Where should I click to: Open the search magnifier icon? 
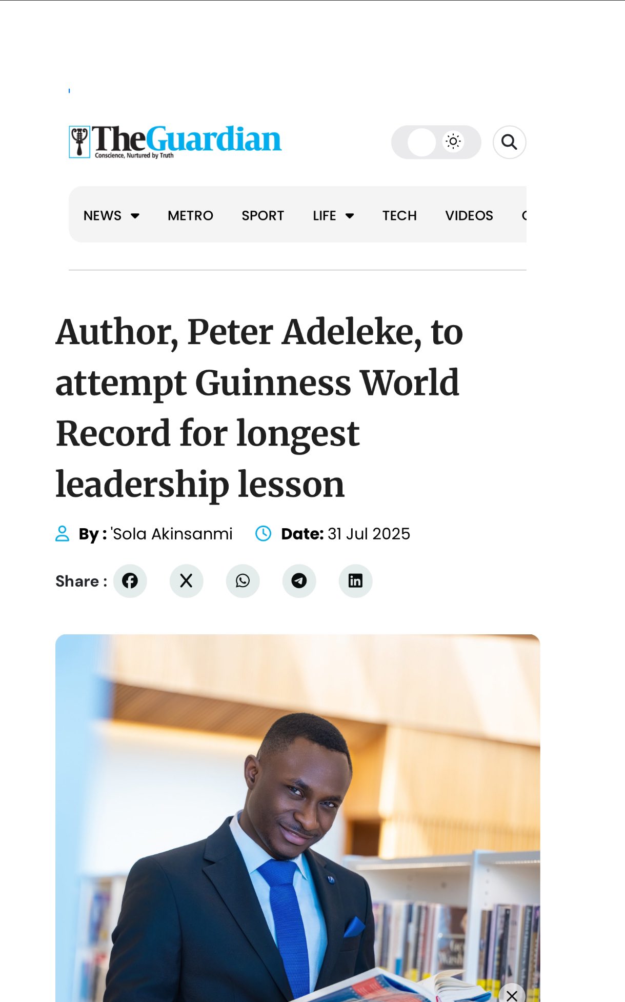tap(509, 142)
